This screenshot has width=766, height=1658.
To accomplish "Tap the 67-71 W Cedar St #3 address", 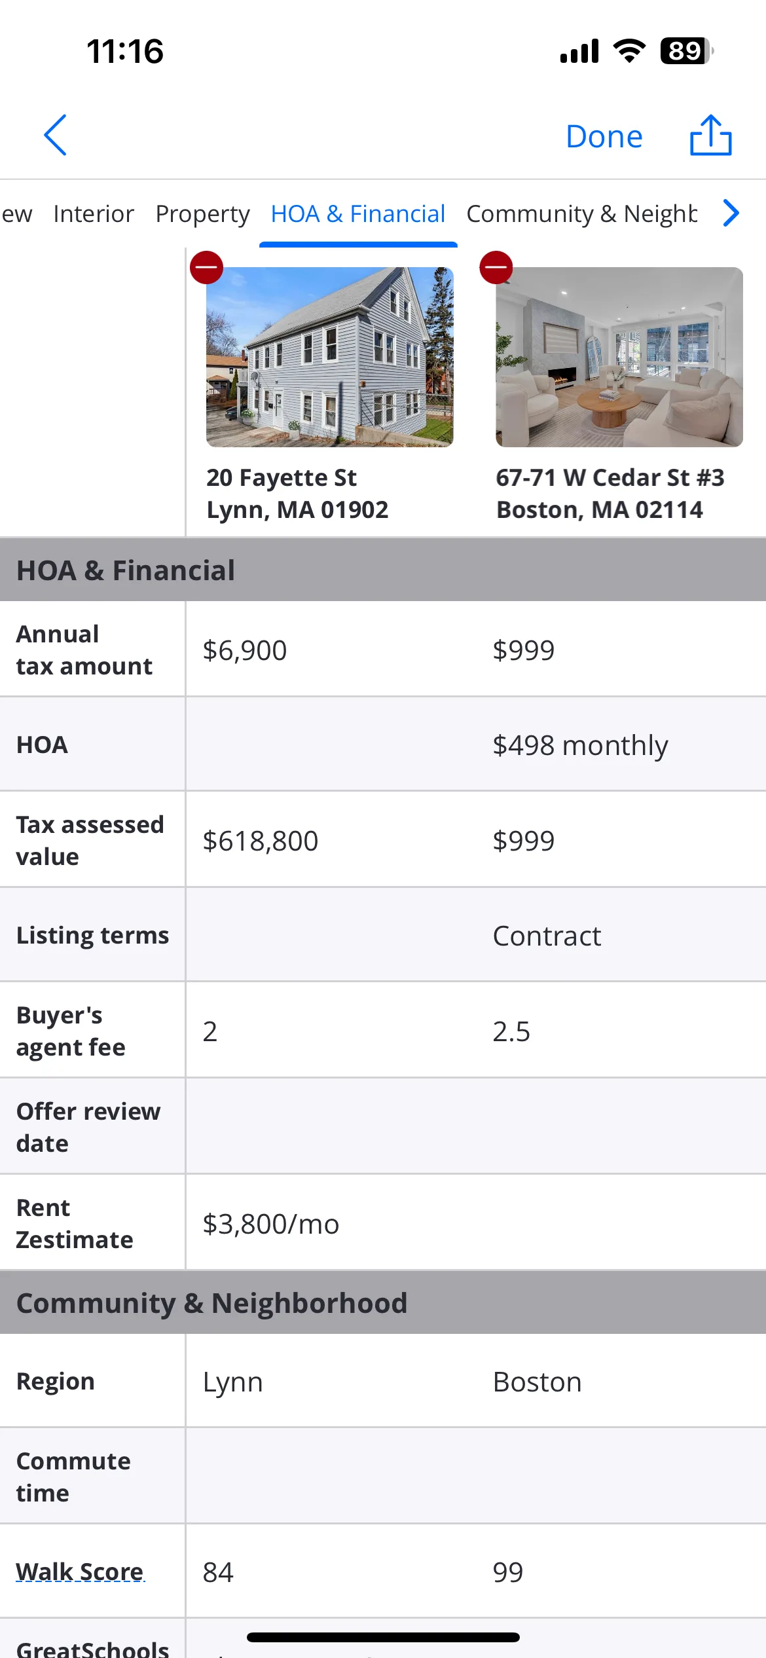I will [610, 494].
